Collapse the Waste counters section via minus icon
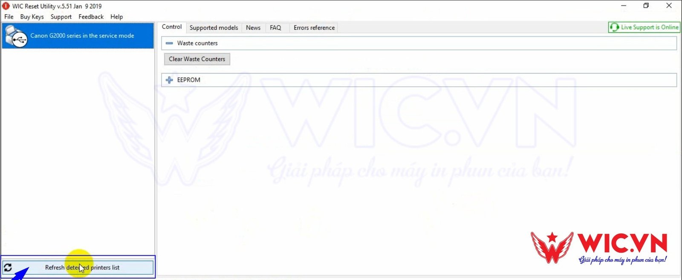The image size is (682, 280). [x=169, y=43]
